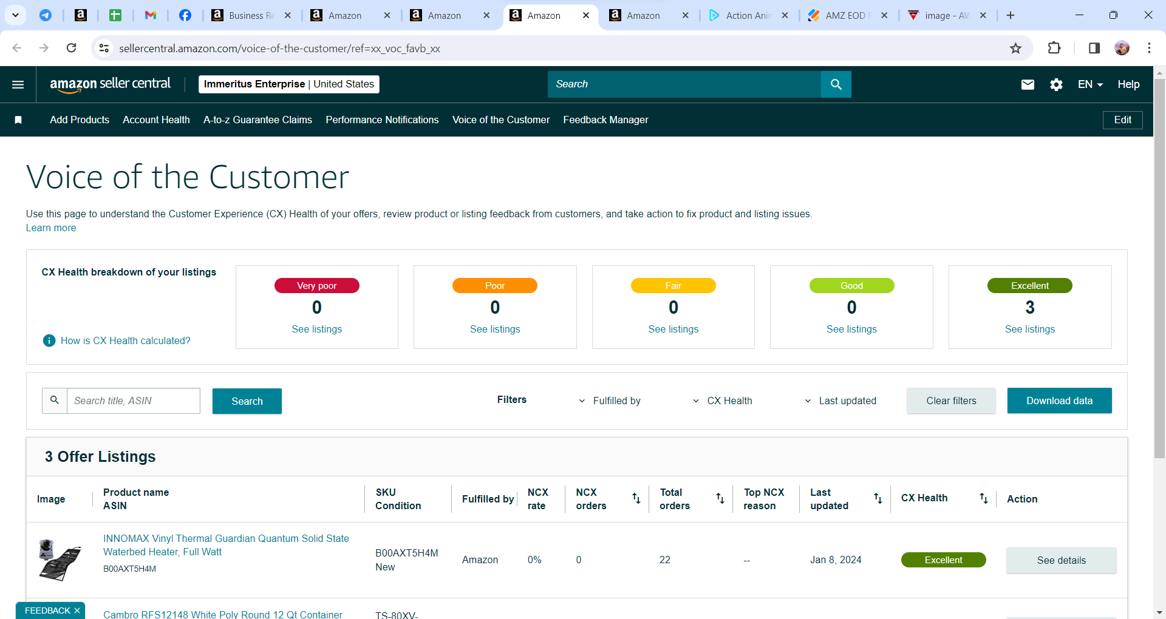
Task: Open Cambro RFS12148 product link
Action: (223, 614)
